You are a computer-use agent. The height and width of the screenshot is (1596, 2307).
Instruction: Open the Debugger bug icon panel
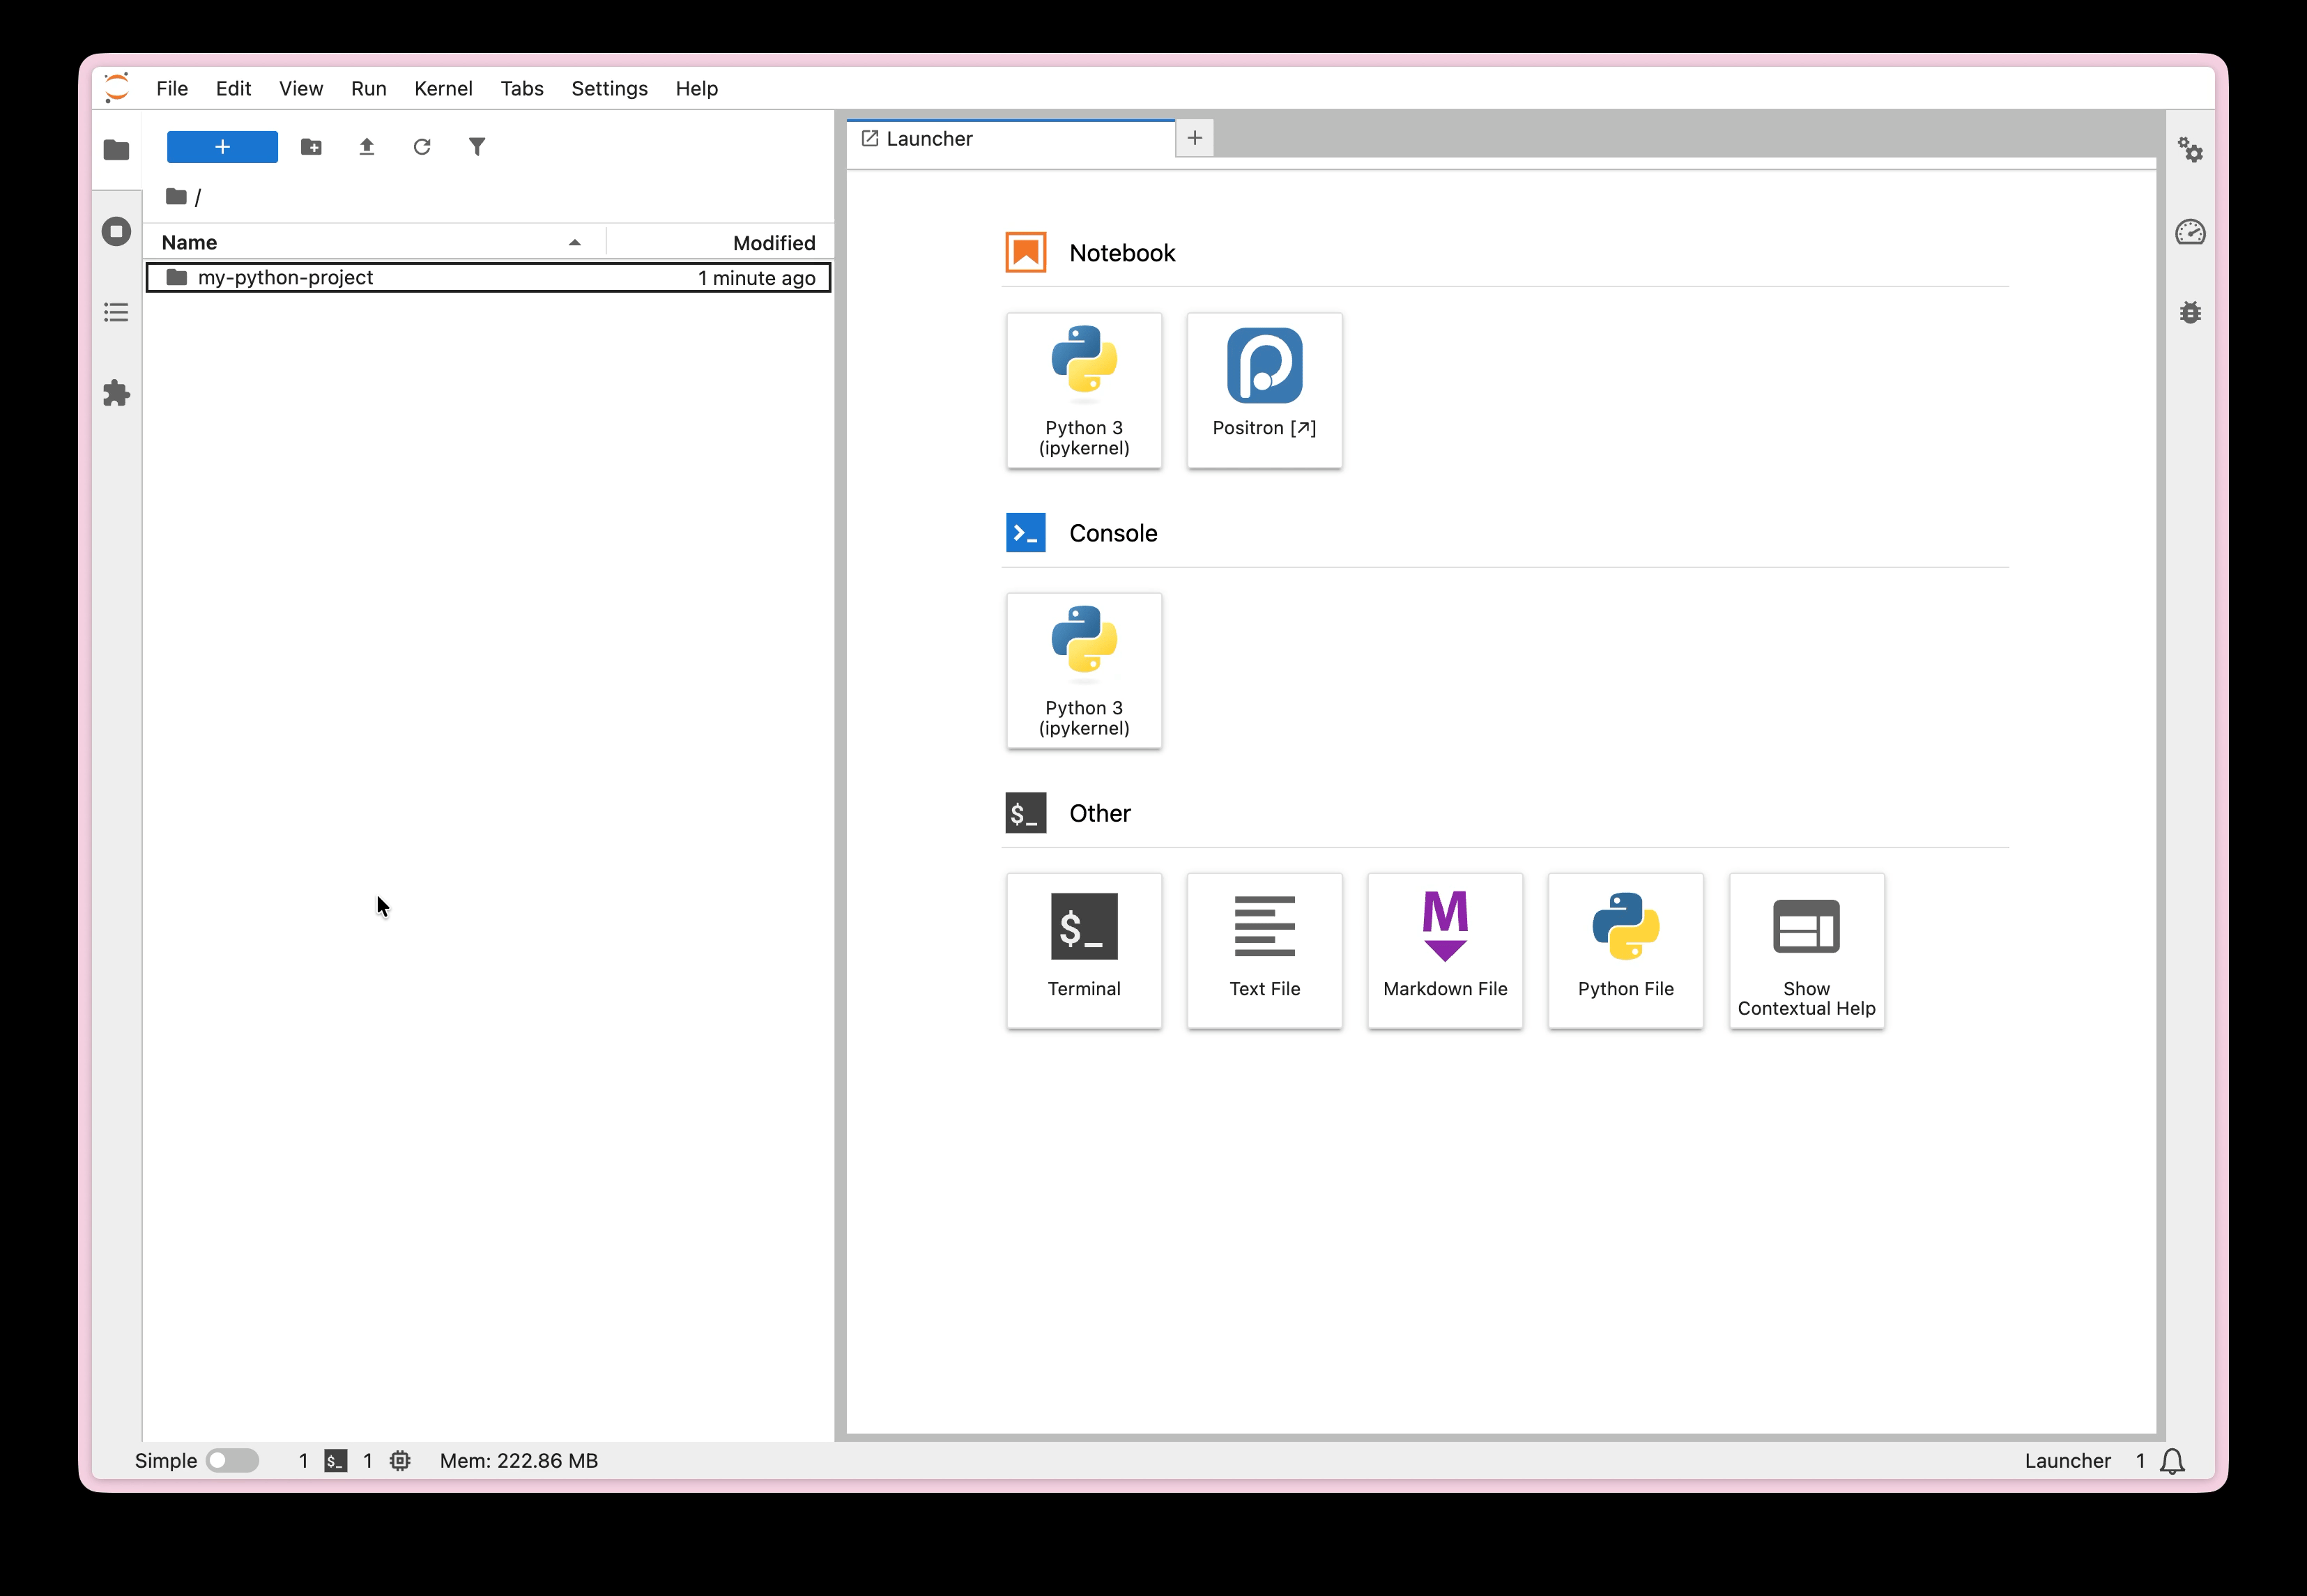tap(2190, 313)
